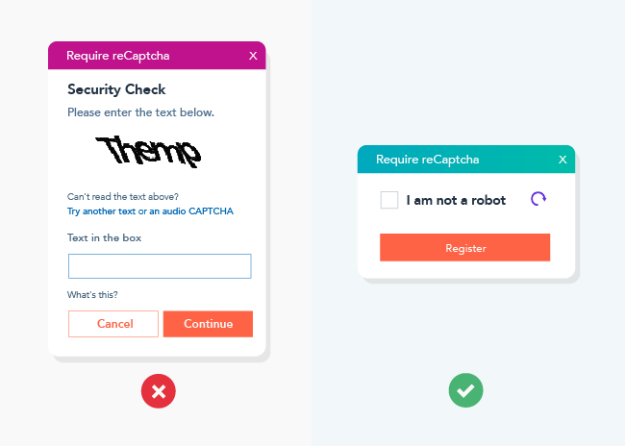Select the 'Security Check' heading

(116, 89)
